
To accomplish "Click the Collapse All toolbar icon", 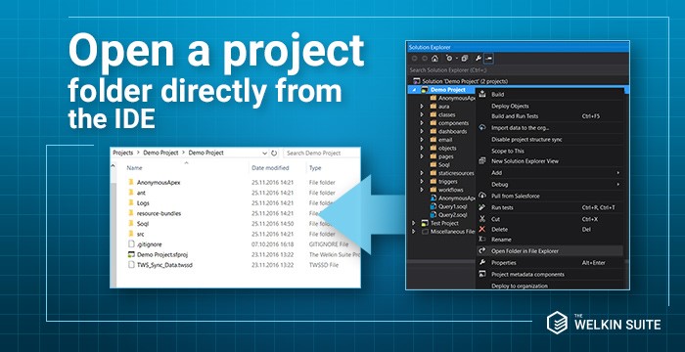I will [465, 59].
